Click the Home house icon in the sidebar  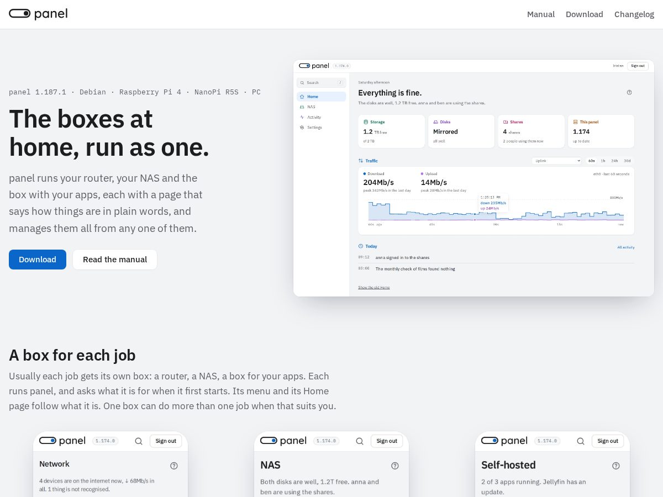(302, 97)
